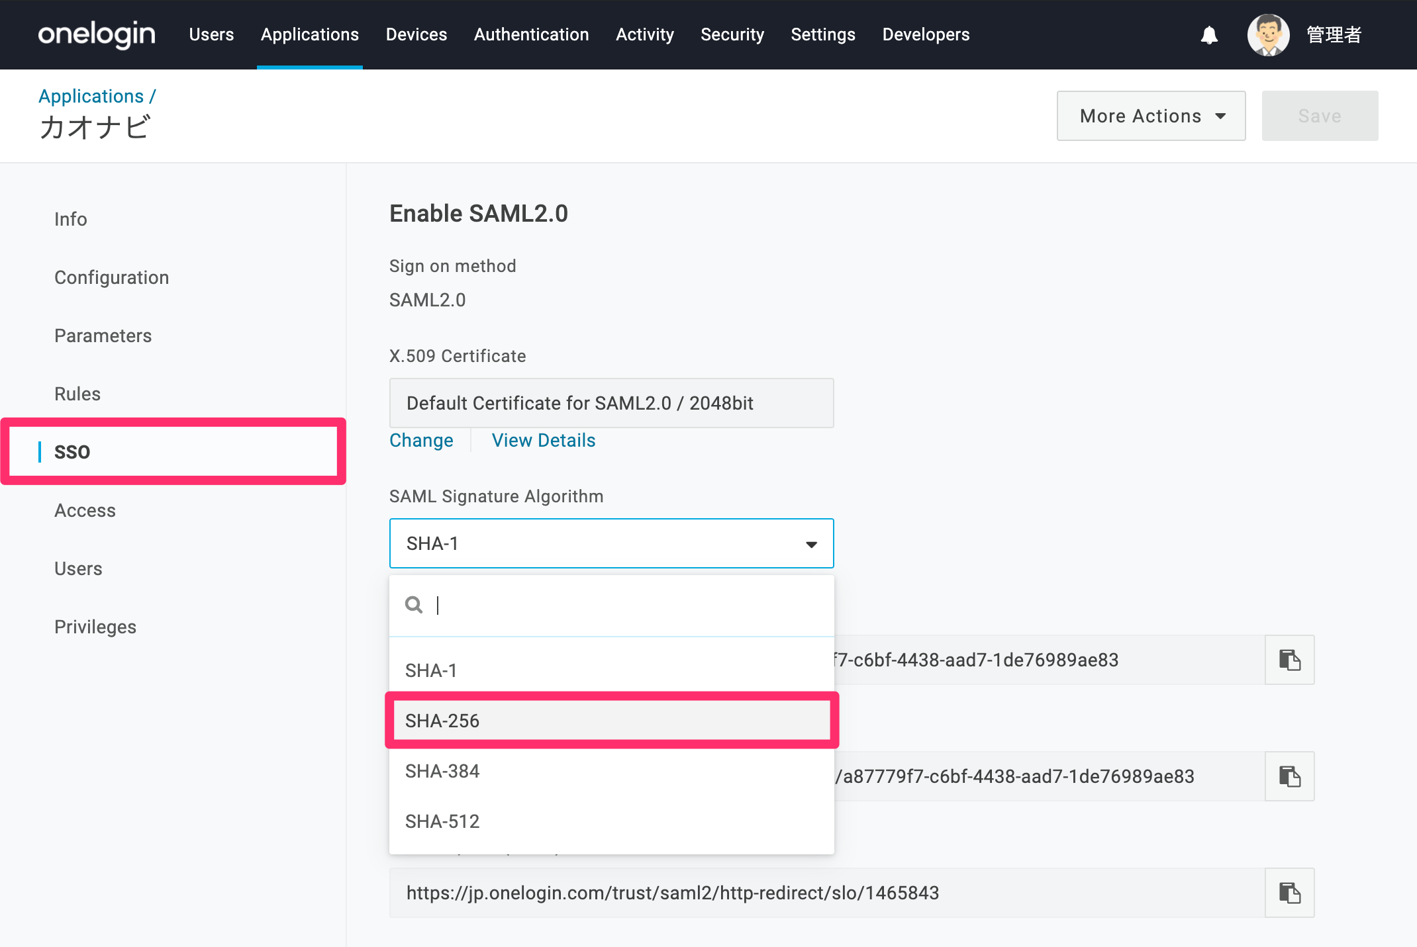
Task: Open the Settings menu
Action: (x=823, y=34)
